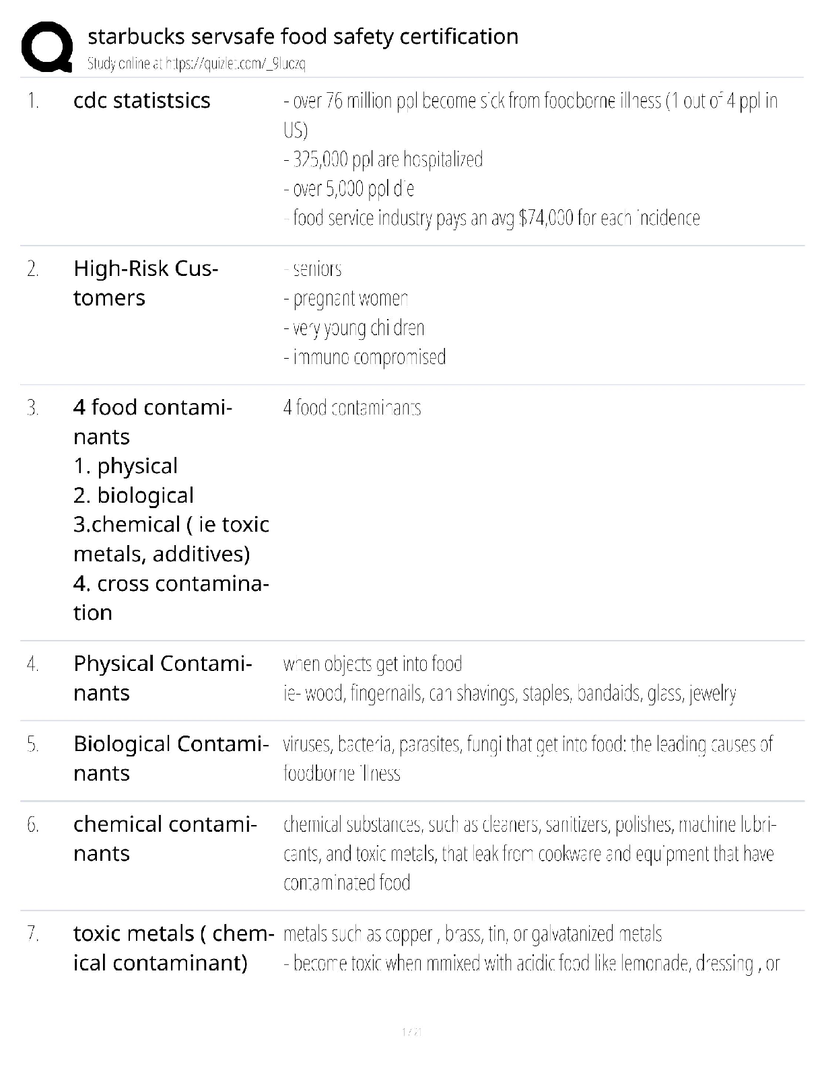
Task: Click the 'when objects get into food' definition
Action: (x=373, y=664)
